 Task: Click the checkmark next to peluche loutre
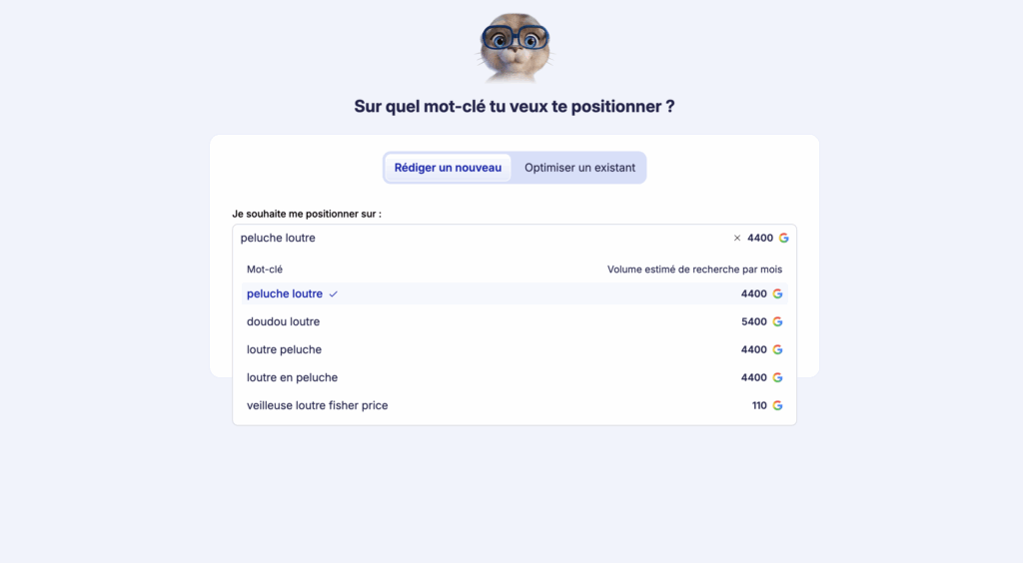point(334,293)
